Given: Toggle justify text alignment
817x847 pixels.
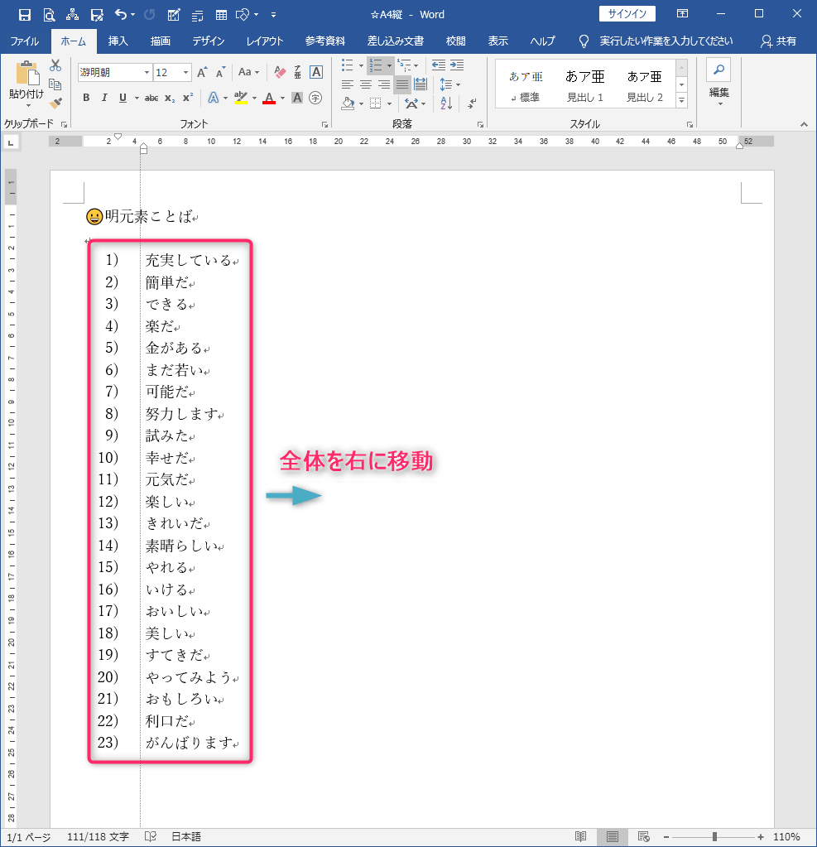Looking at the screenshot, I should tap(401, 84).
